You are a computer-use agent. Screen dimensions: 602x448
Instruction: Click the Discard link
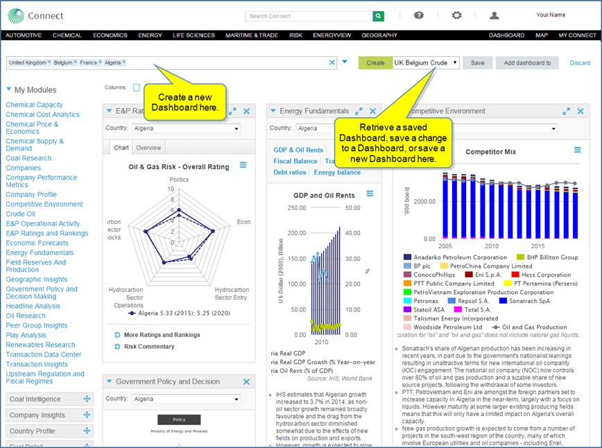click(x=580, y=63)
